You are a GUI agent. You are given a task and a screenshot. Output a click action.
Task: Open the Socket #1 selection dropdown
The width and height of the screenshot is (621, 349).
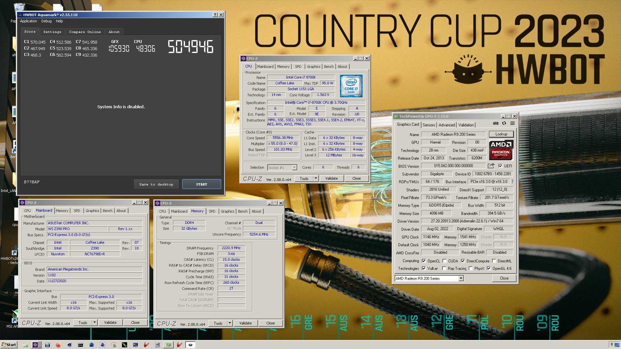294,167
